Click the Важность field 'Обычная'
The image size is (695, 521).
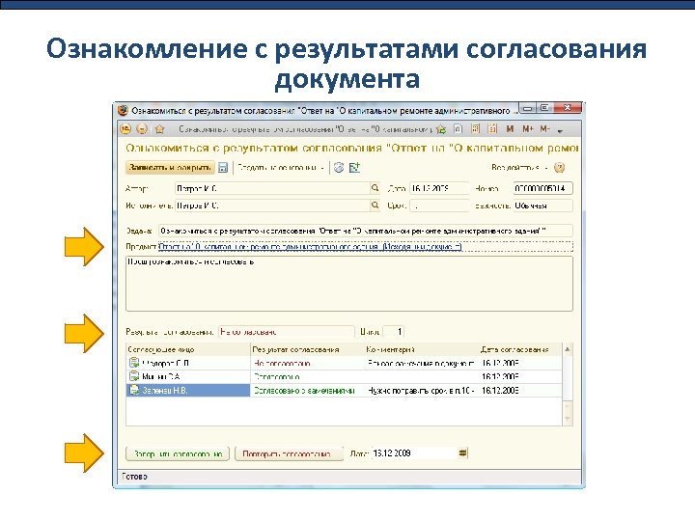[x=542, y=206]
